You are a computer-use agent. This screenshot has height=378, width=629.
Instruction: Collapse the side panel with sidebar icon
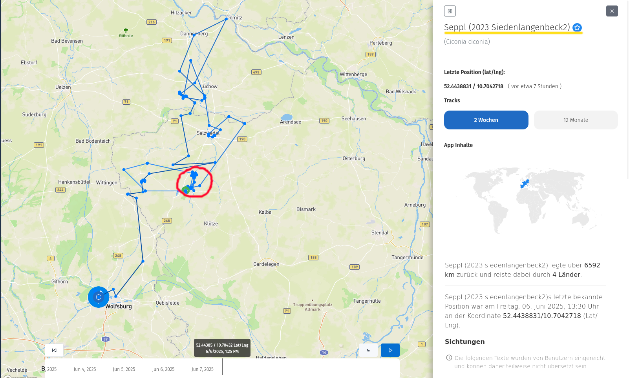[450, 11]
